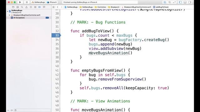Open the Issue navigator warning icon
Image resolution: width=200 pixels, height=112 pixels.
click(x=26, y=7)
